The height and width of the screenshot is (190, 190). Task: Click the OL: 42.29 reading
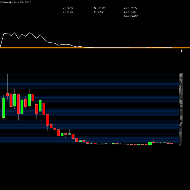point(131,16)
